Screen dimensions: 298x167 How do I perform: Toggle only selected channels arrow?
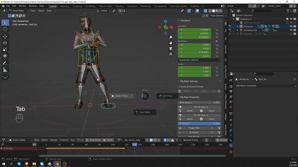(165, 140)
